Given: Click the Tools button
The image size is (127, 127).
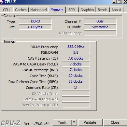Looking at the screenshot, I should [62, 122].
